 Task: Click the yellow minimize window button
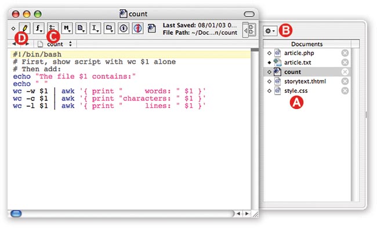(27, 14)
